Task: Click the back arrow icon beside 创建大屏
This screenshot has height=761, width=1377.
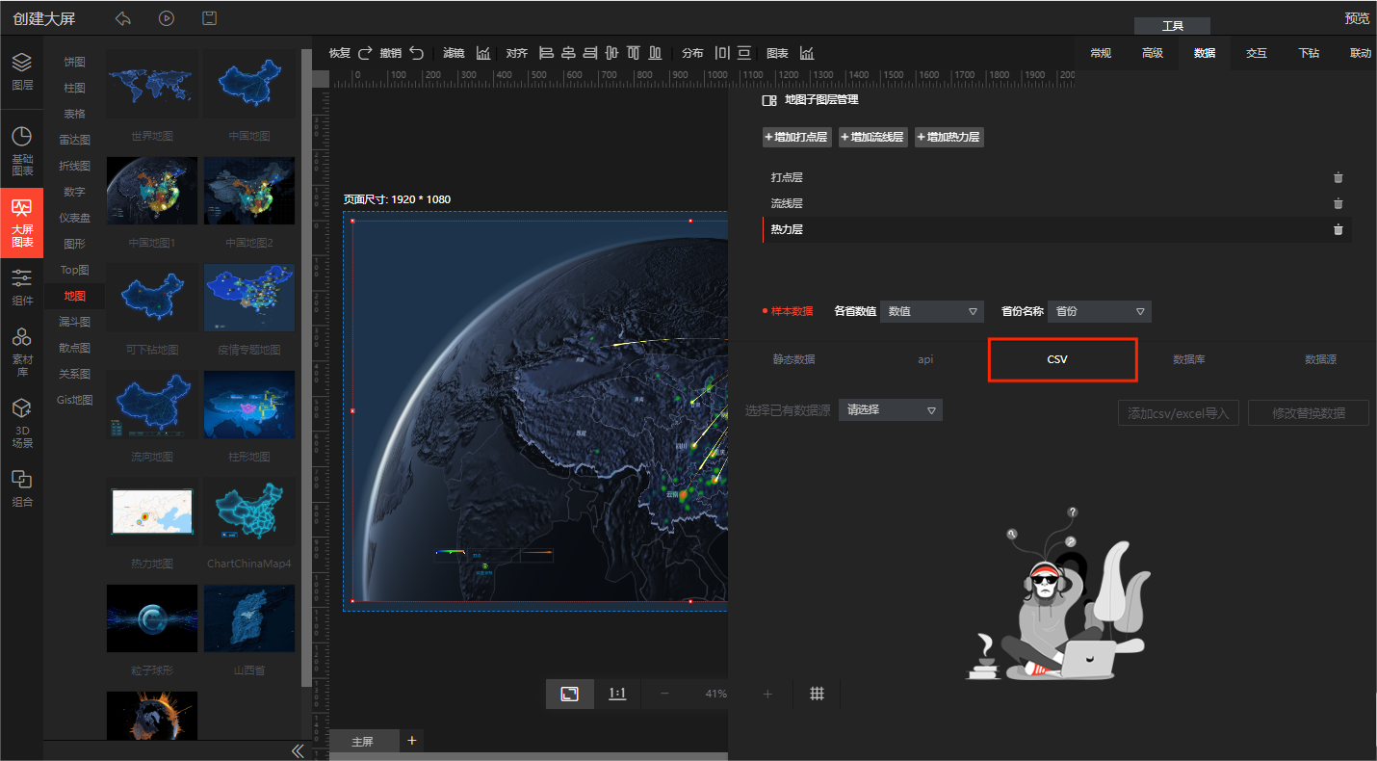Action: pos(122,18)
